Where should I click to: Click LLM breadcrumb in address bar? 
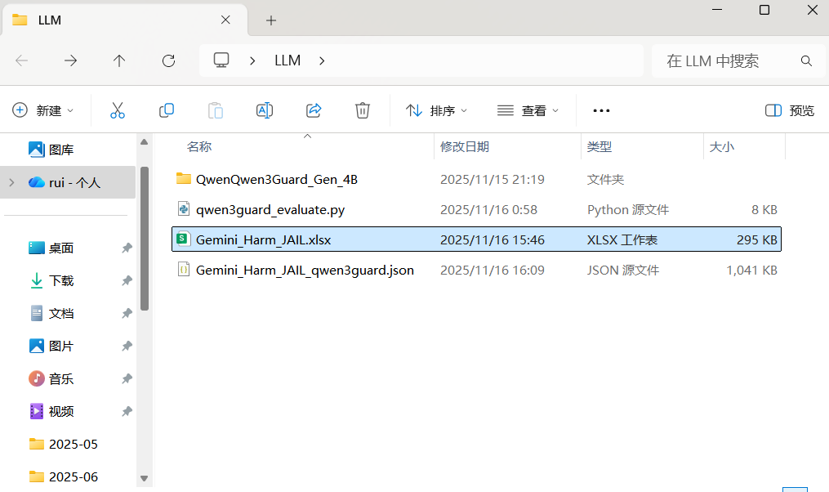(287, 60)
